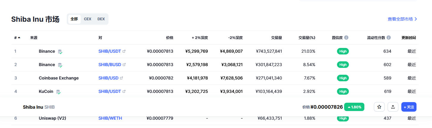Image resolution: width=432 pixels, height=128 pixels.
Task: Open the SHIB/USDT pair link for Binance
Action: click(110, 51)
